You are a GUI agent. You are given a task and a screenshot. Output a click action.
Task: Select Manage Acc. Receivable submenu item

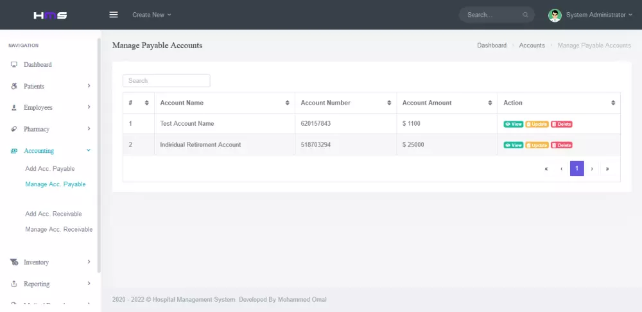point(58,229)
